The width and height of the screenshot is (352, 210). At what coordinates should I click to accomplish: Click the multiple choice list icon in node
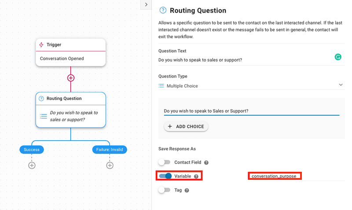click(x=43, y=116)
